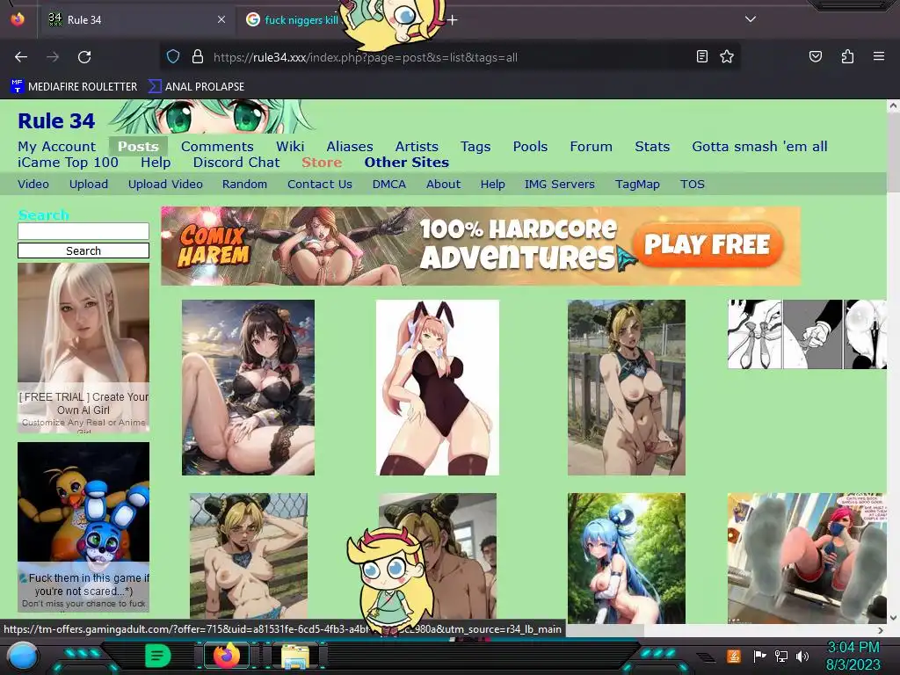Open the Discord Chat link

tap(236, 163)
